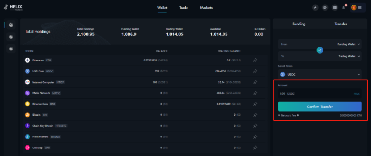
Task: Open the notifications bell icon
Action: coord(344,8)
